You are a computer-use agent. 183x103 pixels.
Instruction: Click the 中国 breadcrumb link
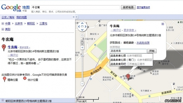coord(8,23)
